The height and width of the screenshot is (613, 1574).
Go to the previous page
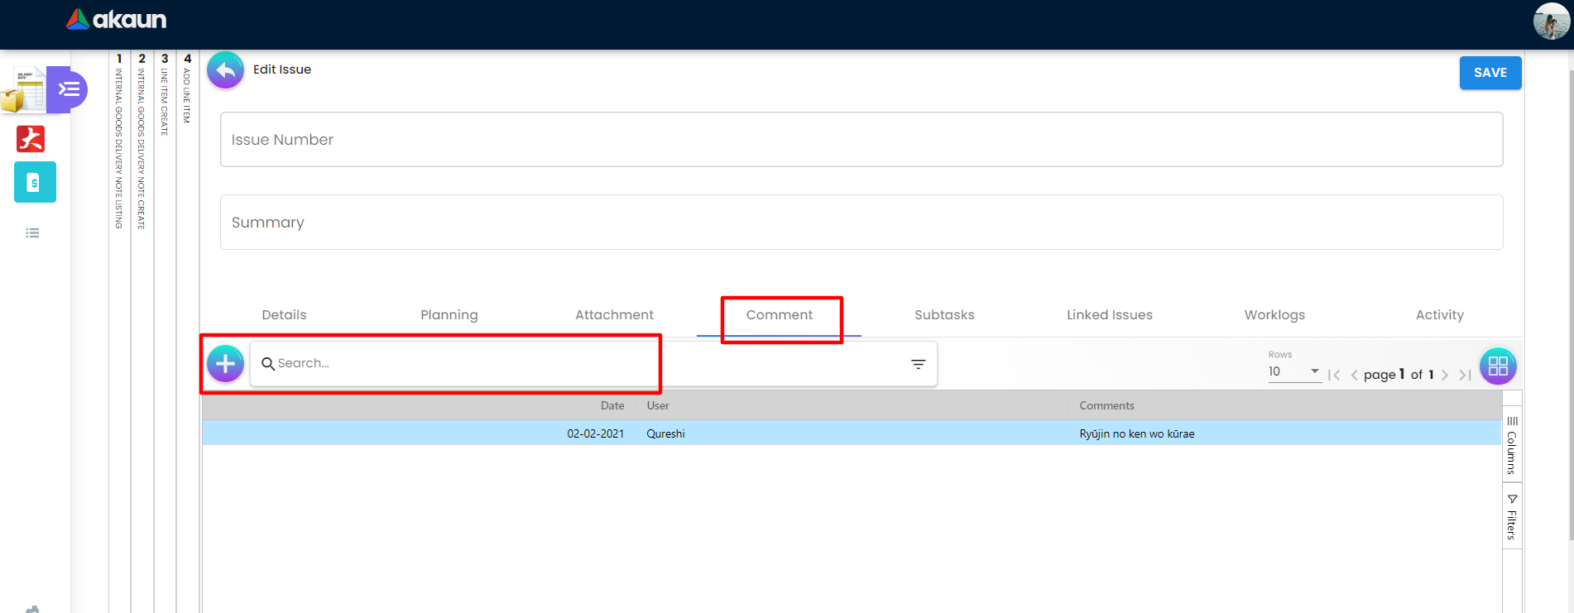click(1354, 375)
